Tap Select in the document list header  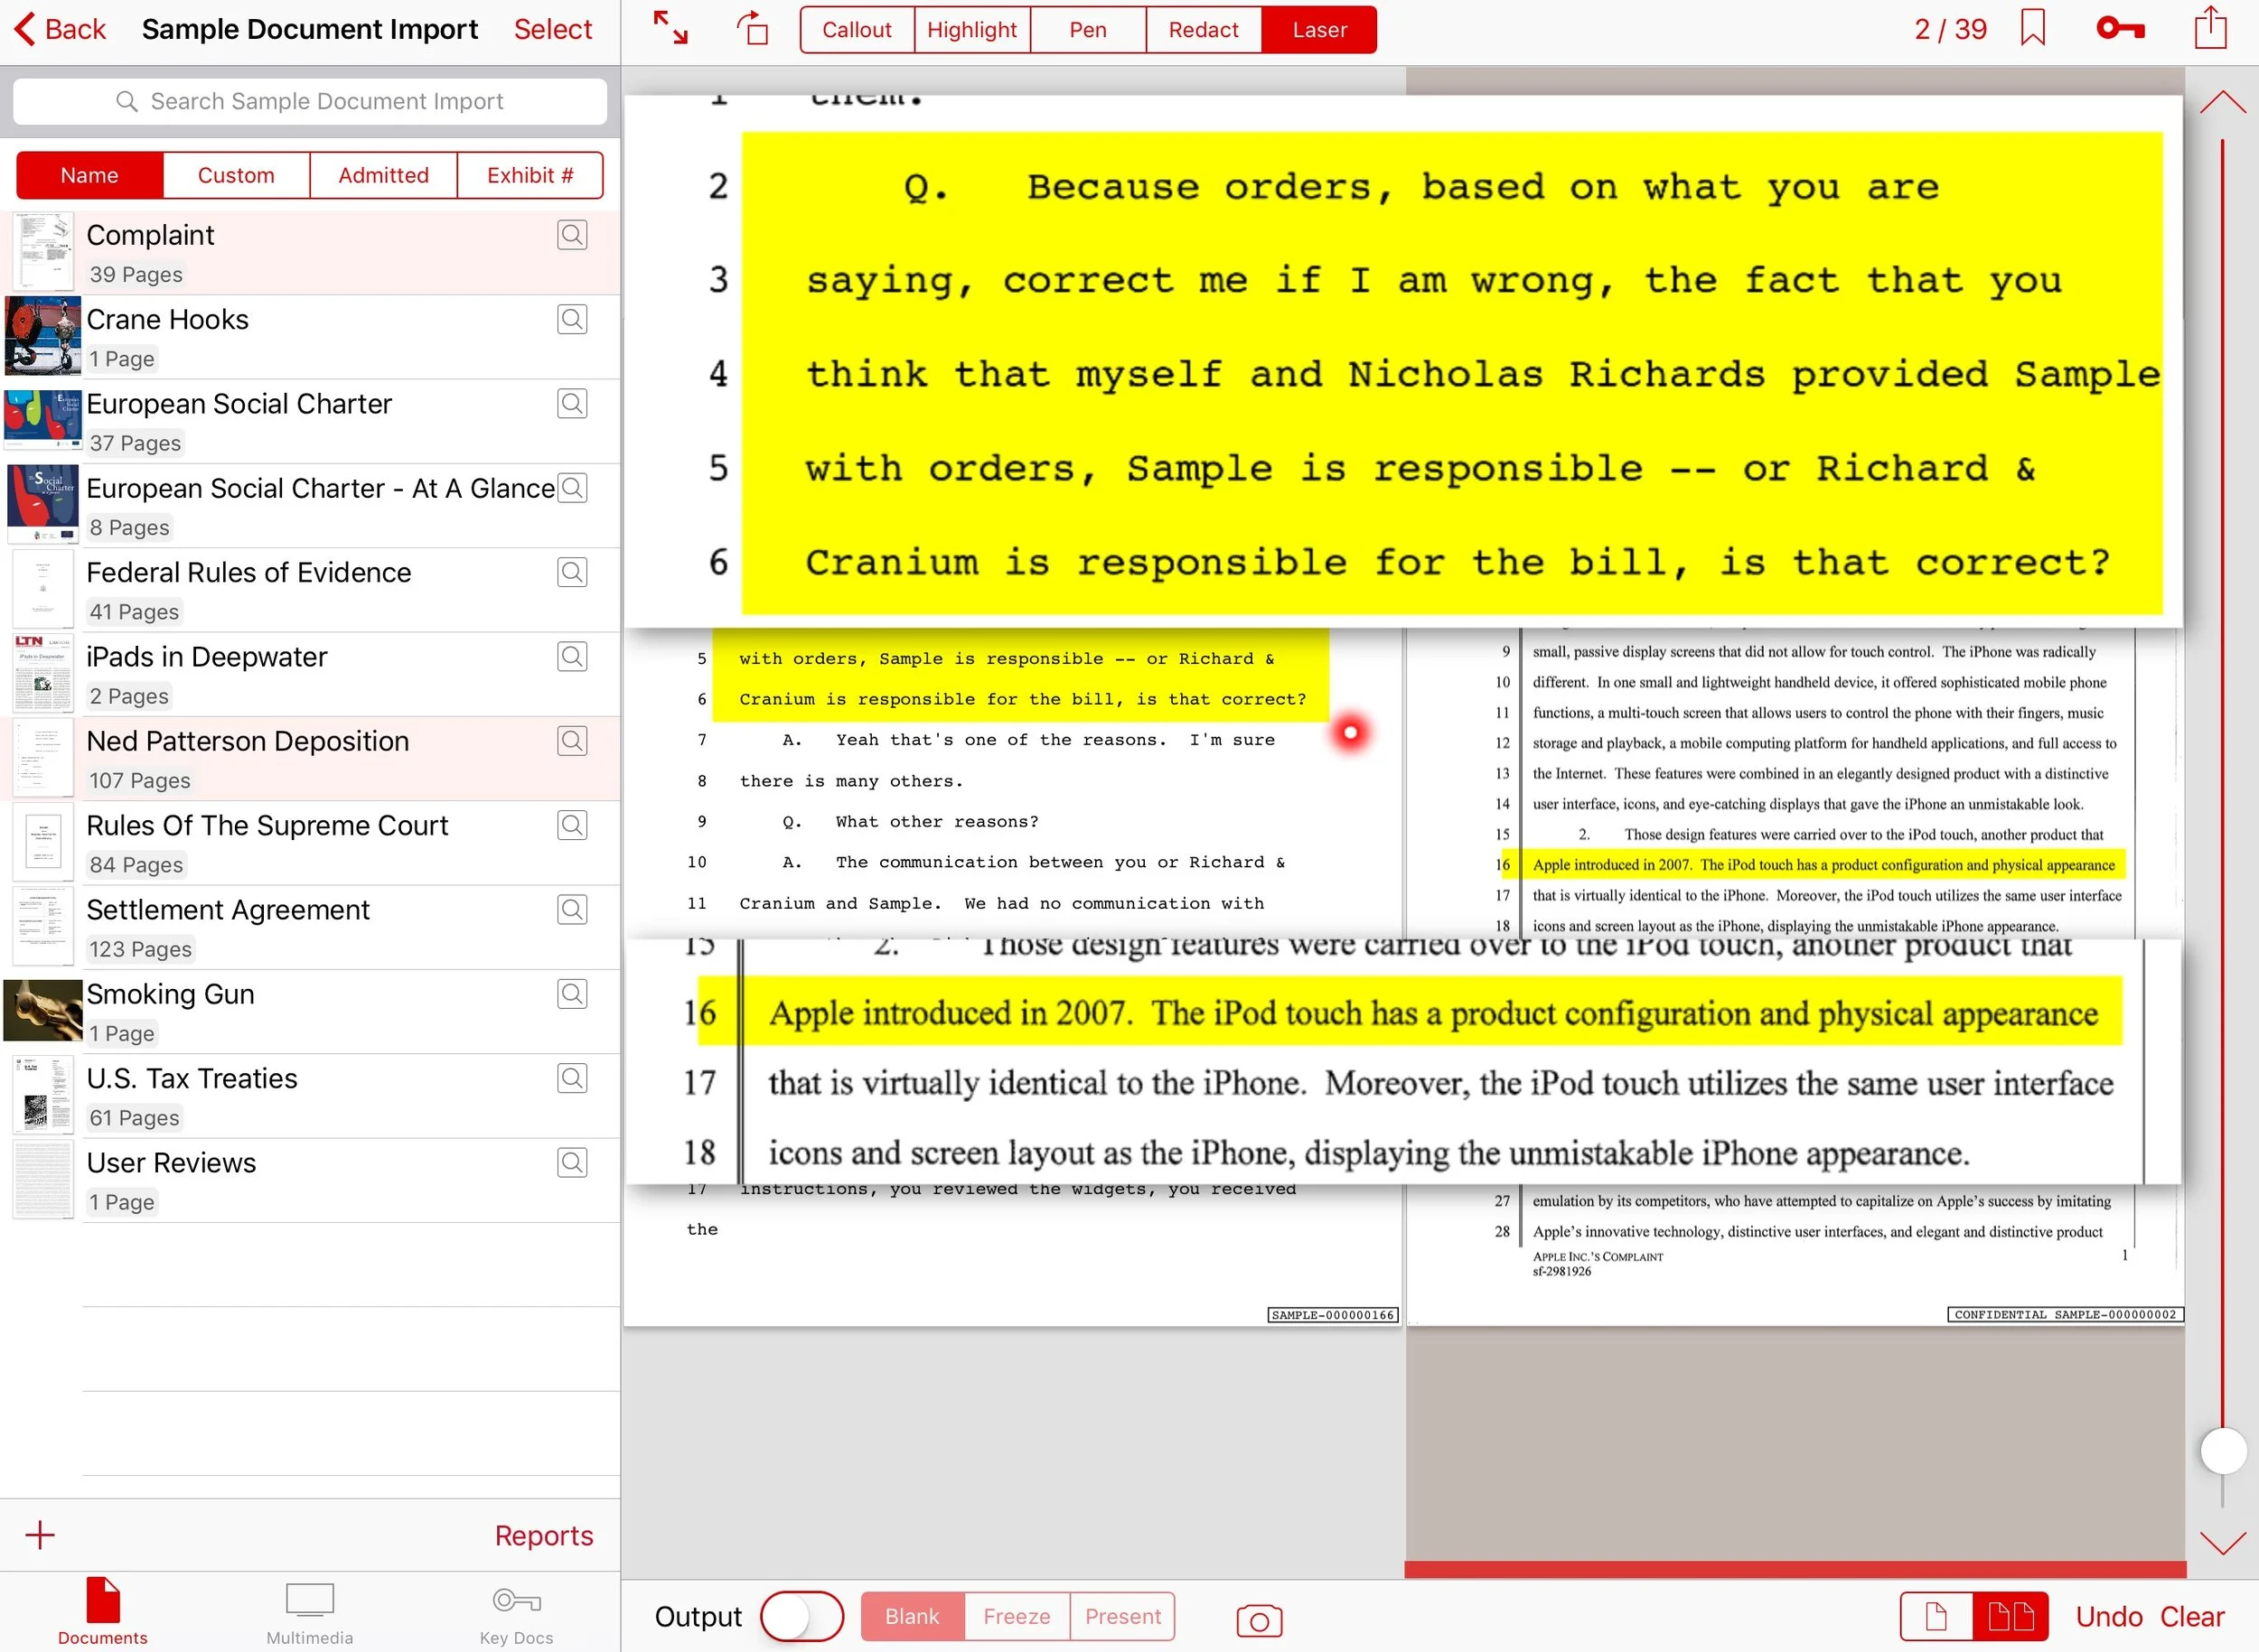click(552, 29)
